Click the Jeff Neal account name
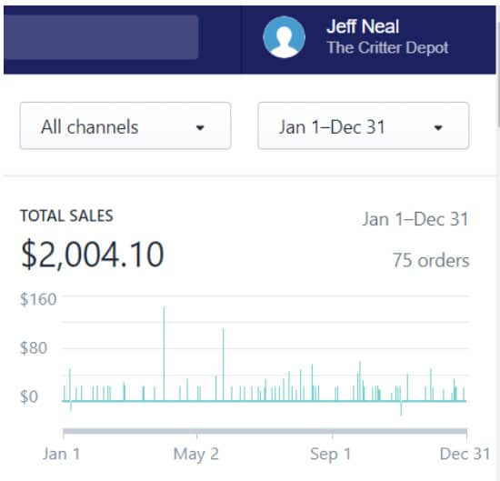 coord(363,26)
